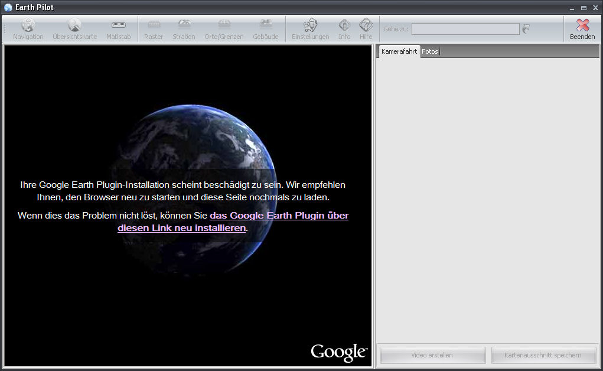Click the Info toolbar icon

click(x=344, y=28)
